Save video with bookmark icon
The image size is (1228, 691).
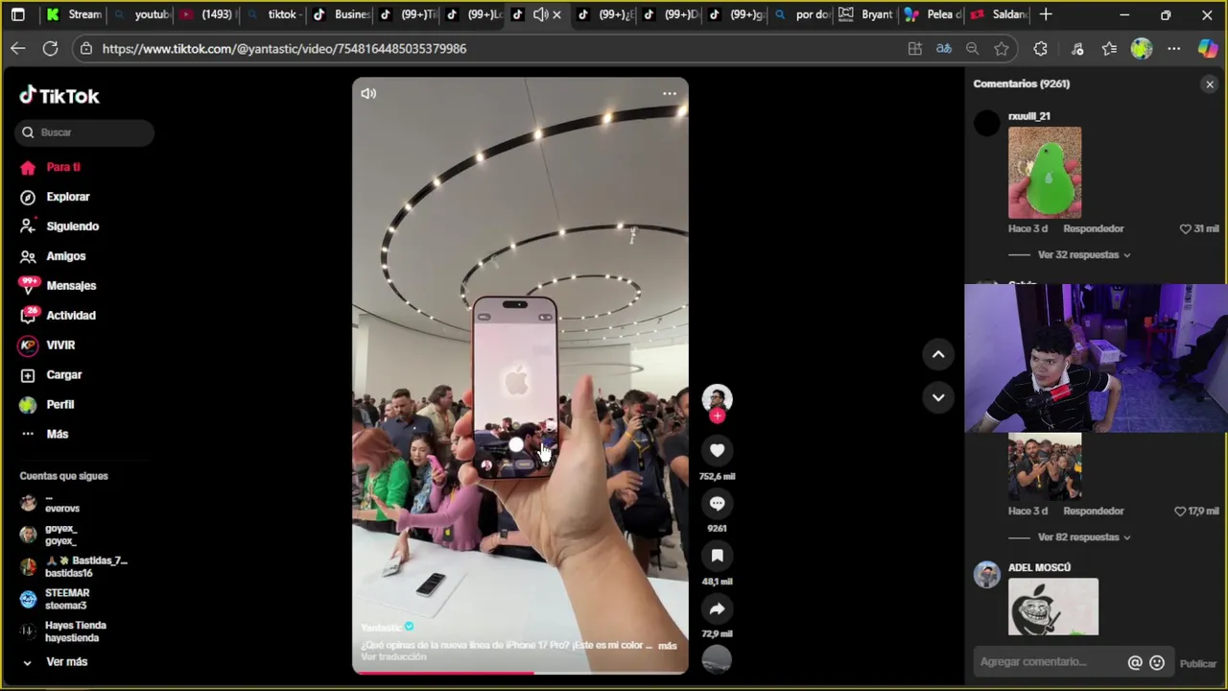pyautogui.click(x=717, y=556)
